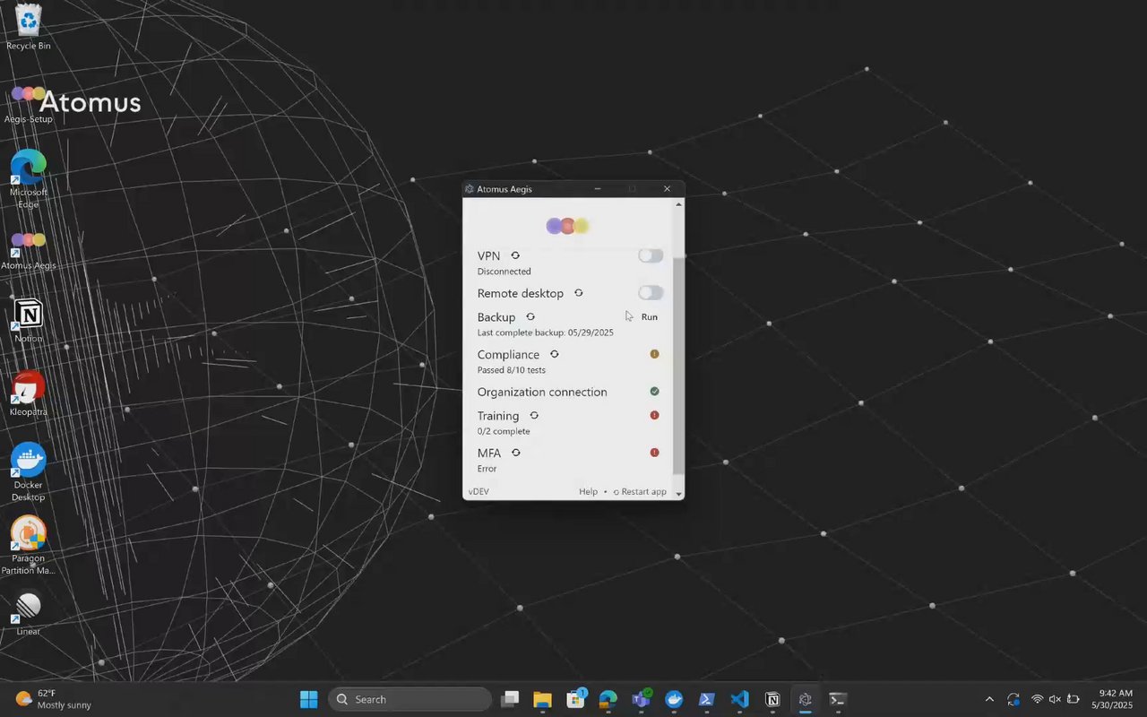Click the taskbar Search box
The width and height of the screenshot is (1147, 717).
pos(410,699)
